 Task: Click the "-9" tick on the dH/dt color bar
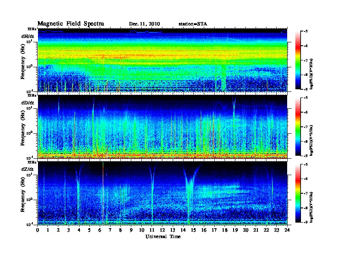point(306,89)
